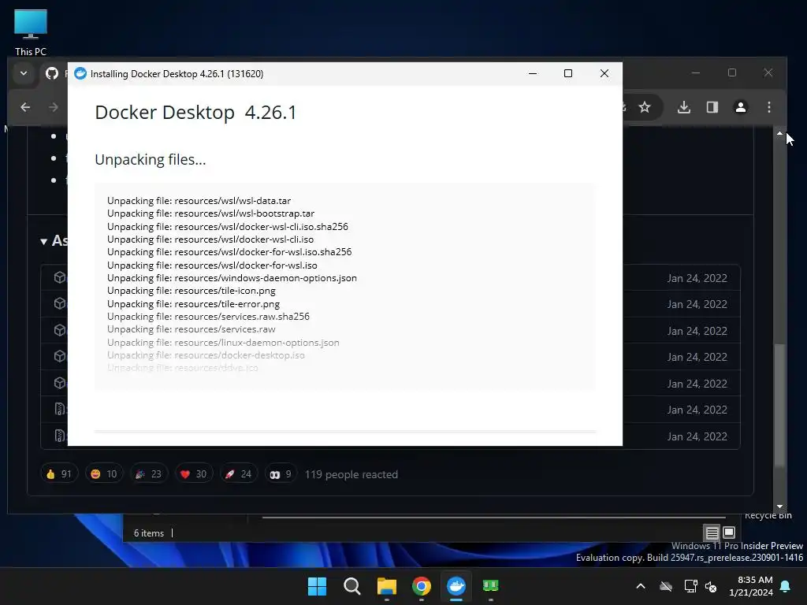The image size is (807, 605).
Task: Minimize the Chrome browser window
Action: (x=696, y=73)
